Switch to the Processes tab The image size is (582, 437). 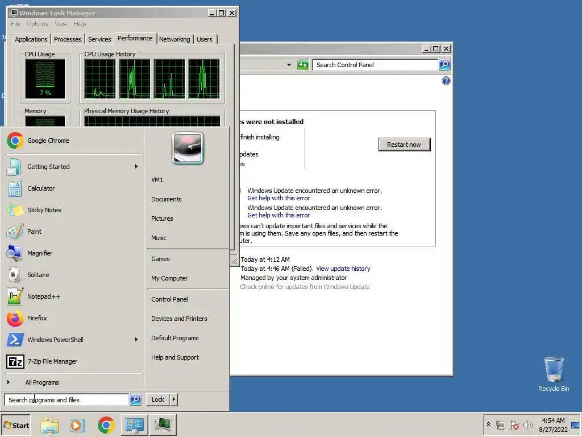click(x=68, y=39)
